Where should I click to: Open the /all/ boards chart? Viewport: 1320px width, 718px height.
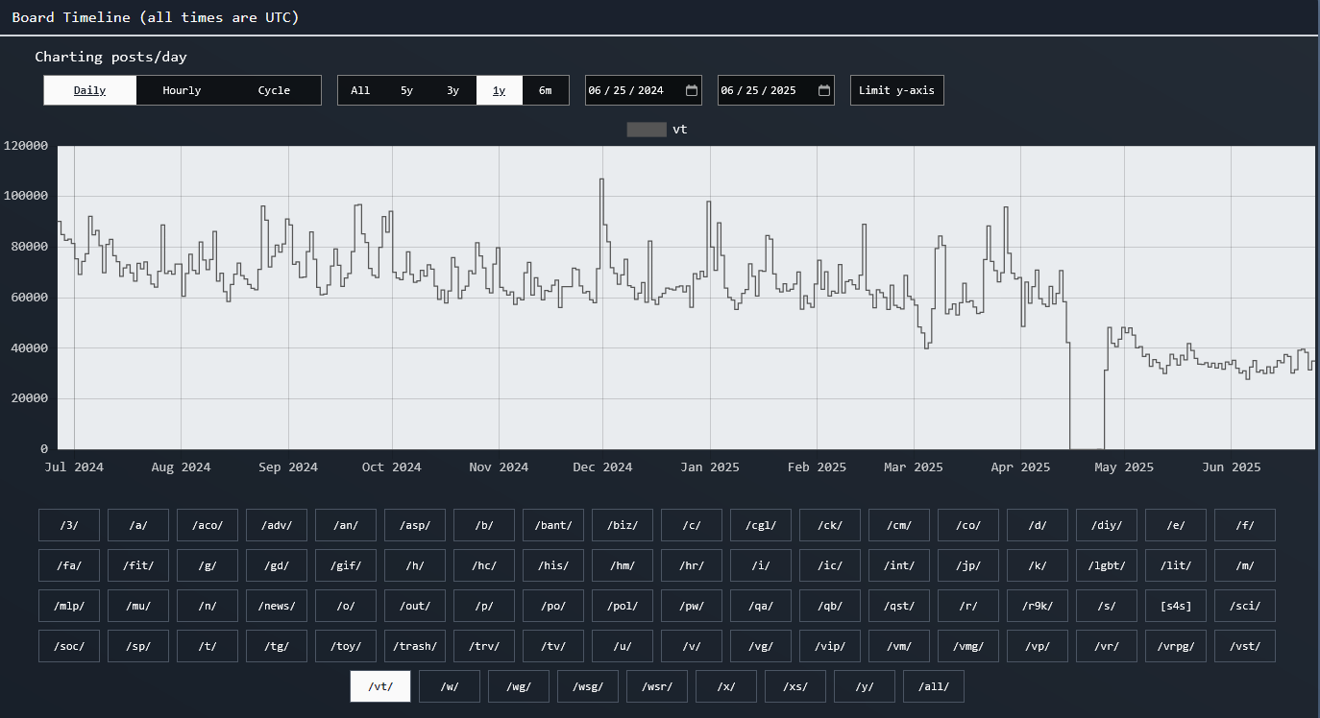(934, 686)
